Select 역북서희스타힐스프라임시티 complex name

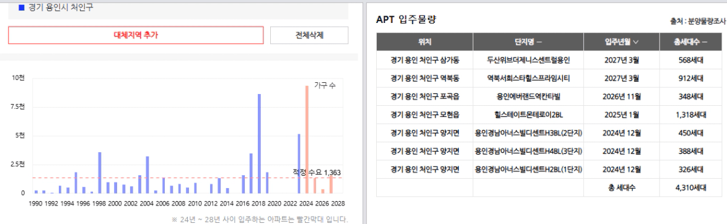click(x=528, y=78)
